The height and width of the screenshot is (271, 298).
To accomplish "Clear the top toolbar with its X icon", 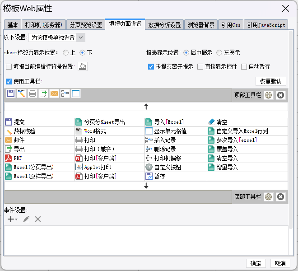I will tap(280, 95).
